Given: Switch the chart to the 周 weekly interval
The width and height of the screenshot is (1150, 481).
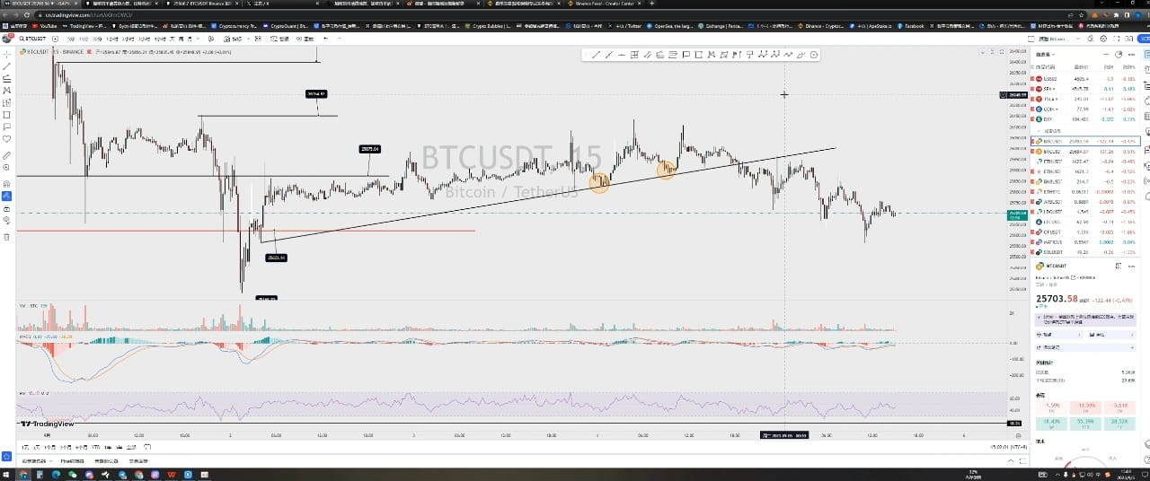Looking at the screenshot, I should tap(180, 39).
